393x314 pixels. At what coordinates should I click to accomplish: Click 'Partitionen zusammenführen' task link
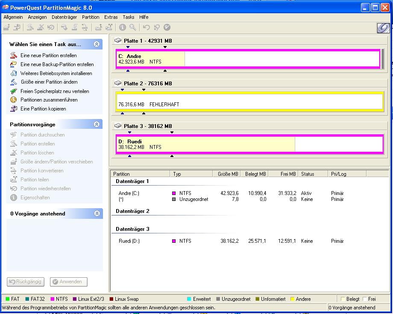tap(49, 100)
